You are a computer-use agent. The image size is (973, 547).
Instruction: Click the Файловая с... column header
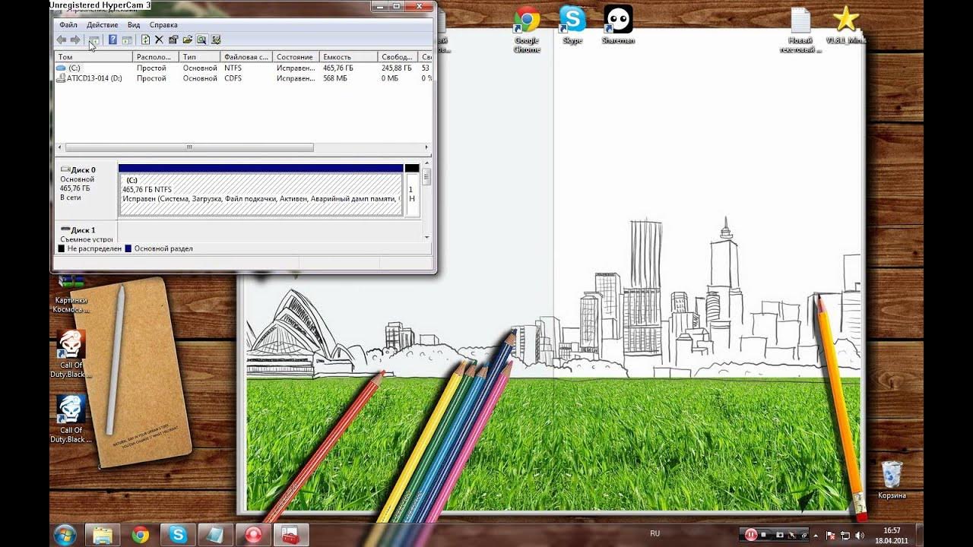click(246, 57)
